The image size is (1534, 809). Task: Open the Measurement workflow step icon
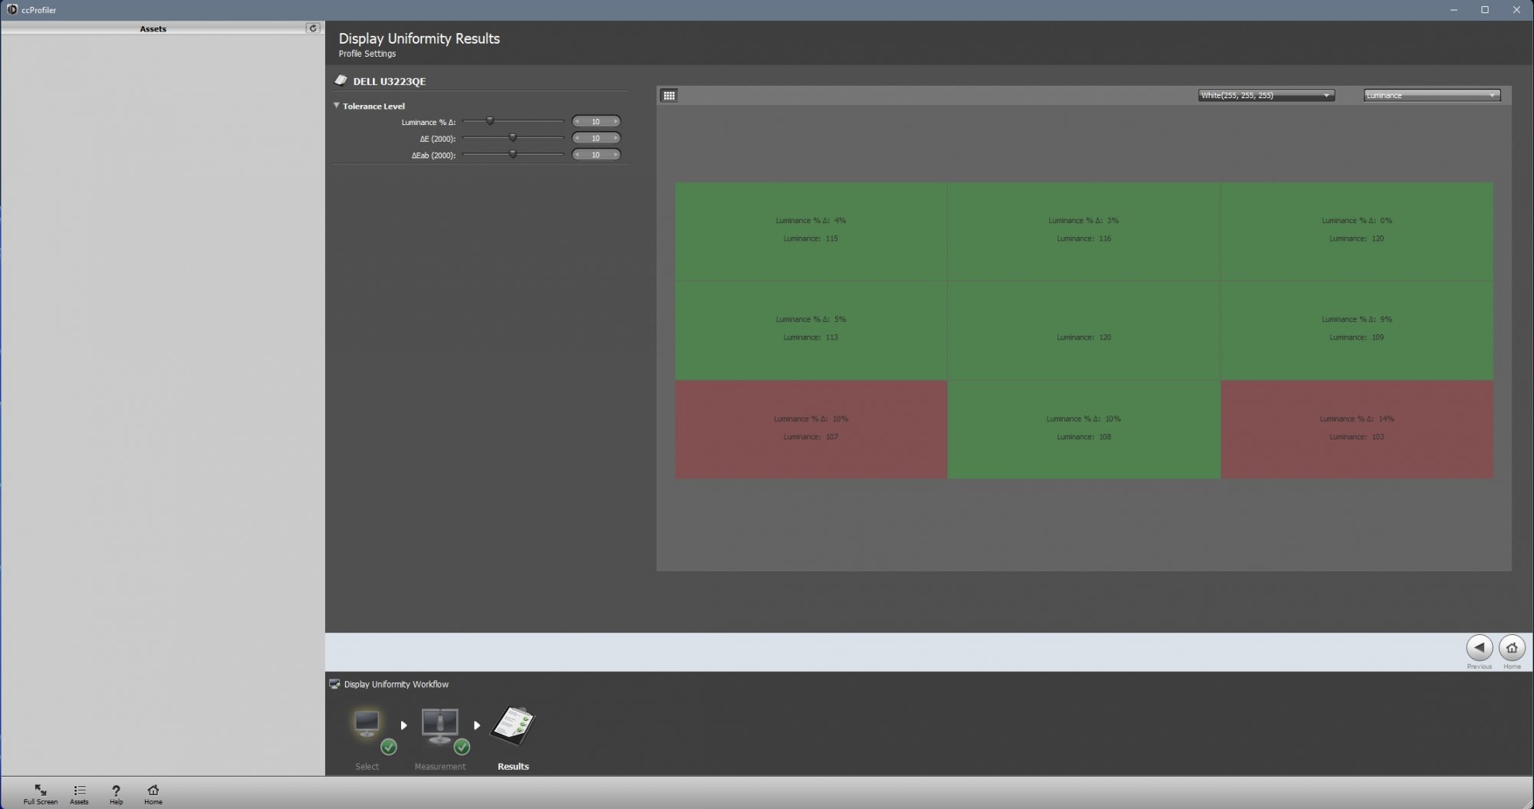coord(440,726)
